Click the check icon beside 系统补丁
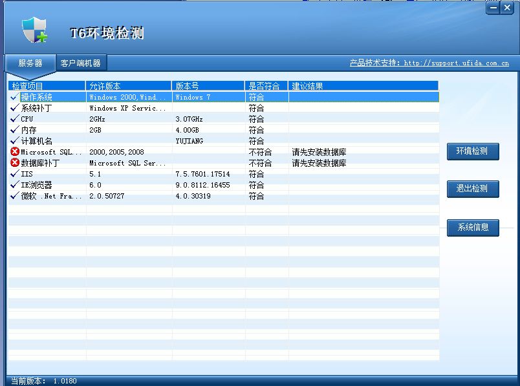The height and width of the screenshot is (386, 520). pos(14,108)
